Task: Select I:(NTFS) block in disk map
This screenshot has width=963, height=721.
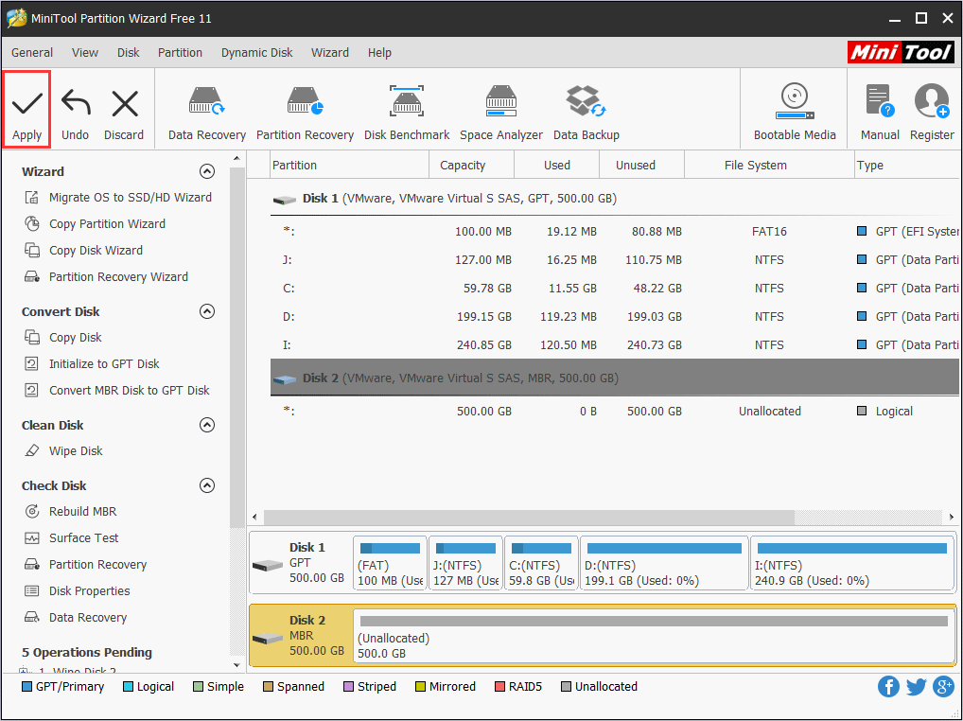Action: tap(852, 563)
